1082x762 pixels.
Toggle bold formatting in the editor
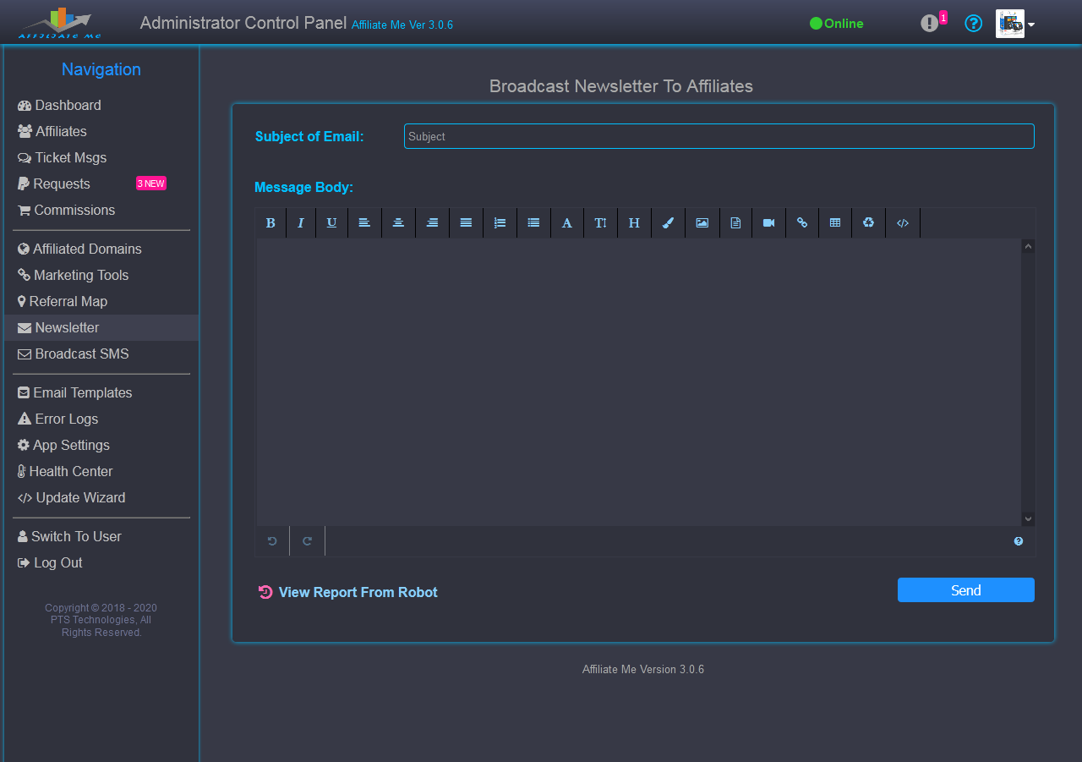click(270, 223)
